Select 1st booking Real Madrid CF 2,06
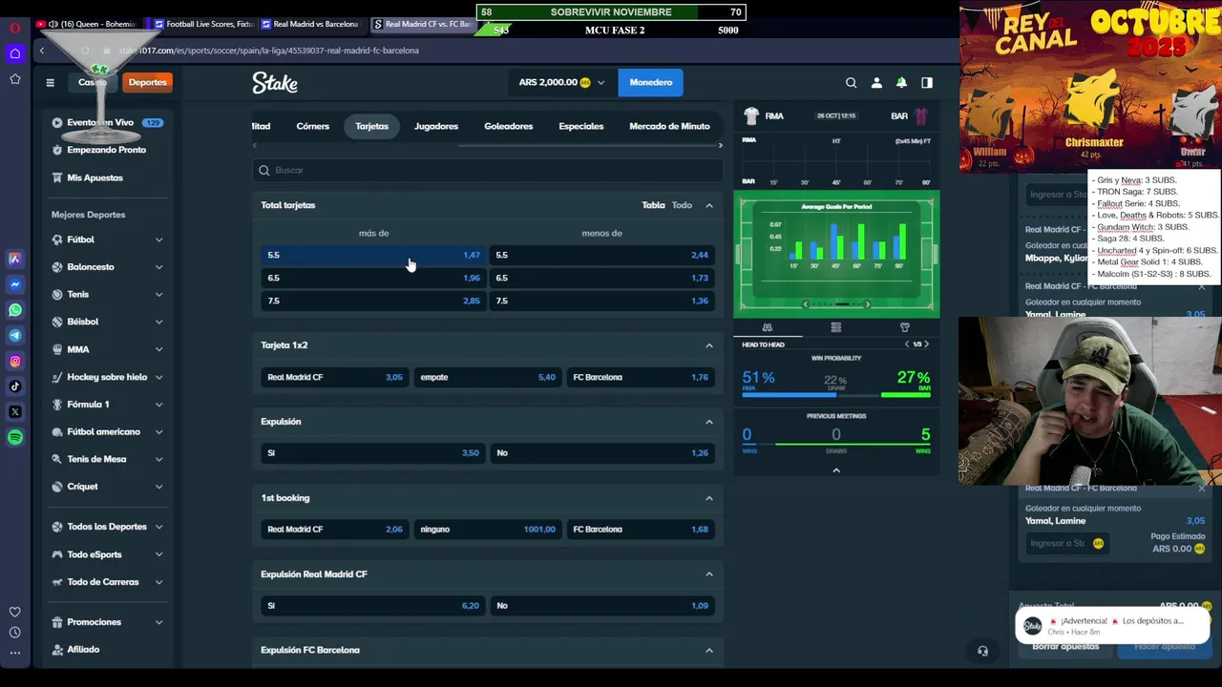The height and width of the screenshot is (687, 1222). [335, 530]
